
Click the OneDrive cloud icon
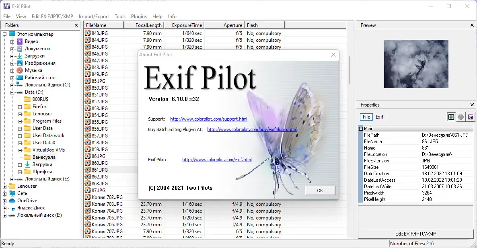pos(12,201)
